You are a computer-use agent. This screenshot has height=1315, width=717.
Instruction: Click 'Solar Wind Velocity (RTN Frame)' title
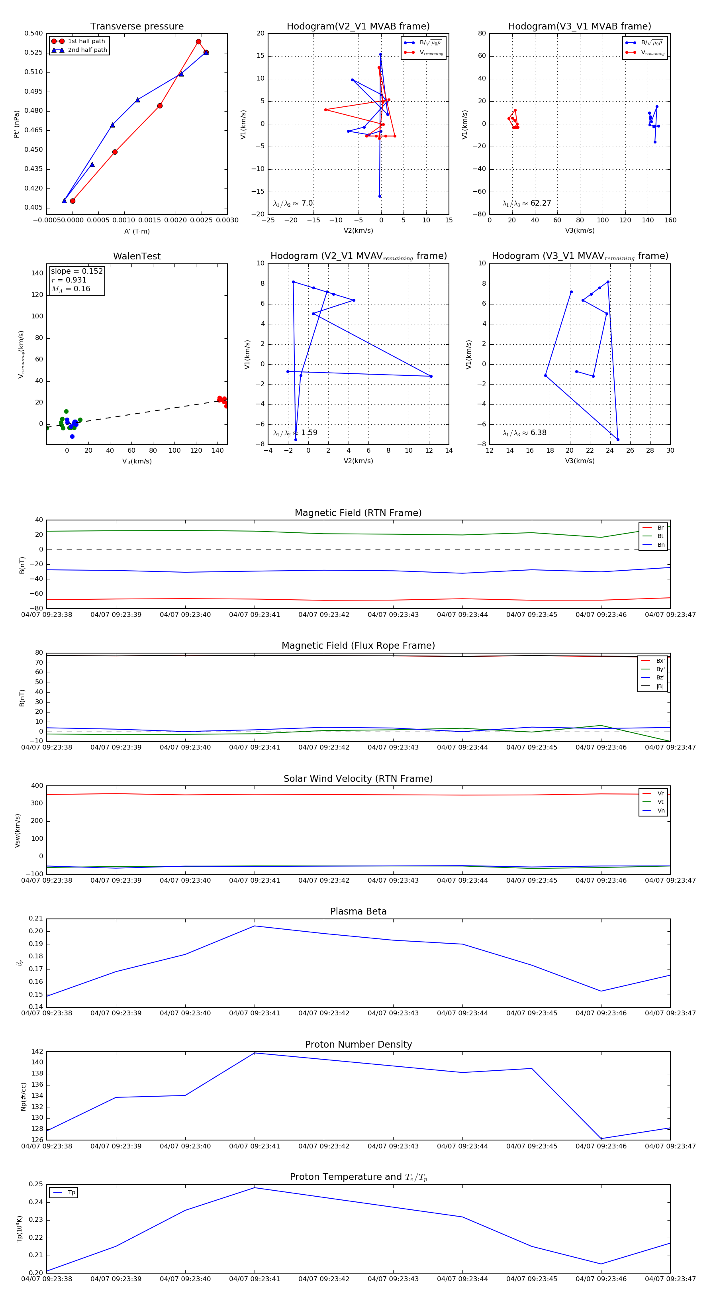coord(358,779)
